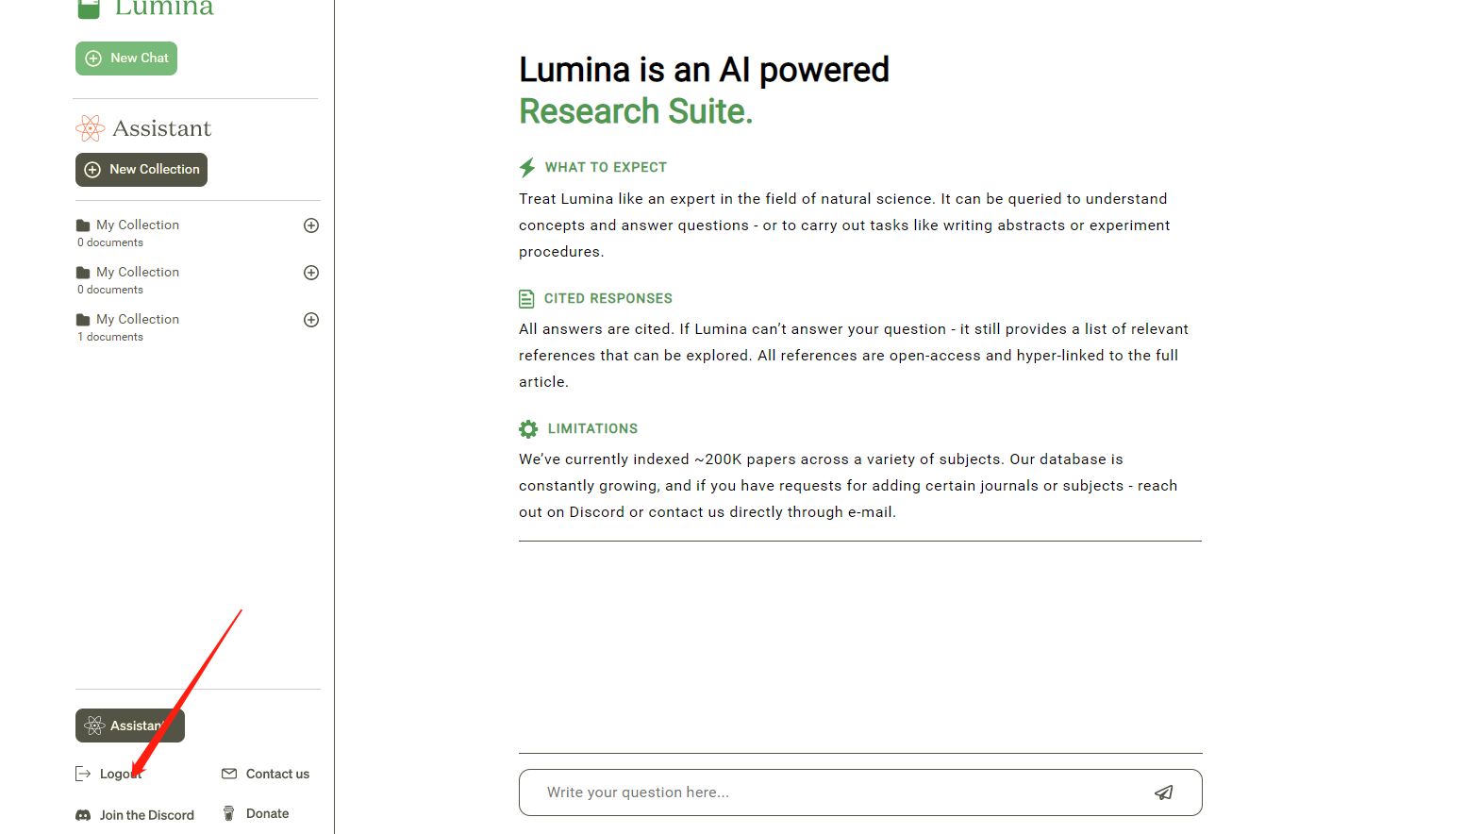Click the document icon beside CITED RESPONSES

click(526, 298)
